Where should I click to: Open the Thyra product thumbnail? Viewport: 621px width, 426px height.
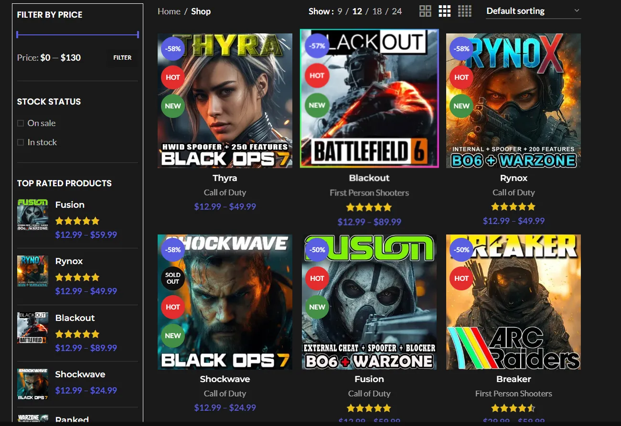coord(225,100)
